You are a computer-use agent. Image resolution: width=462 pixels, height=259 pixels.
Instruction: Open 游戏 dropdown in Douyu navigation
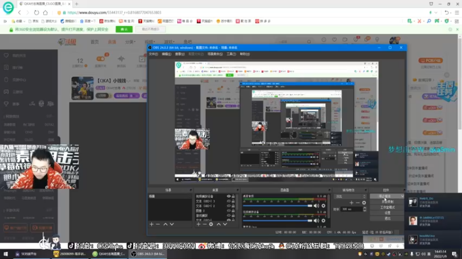point(169,42)
